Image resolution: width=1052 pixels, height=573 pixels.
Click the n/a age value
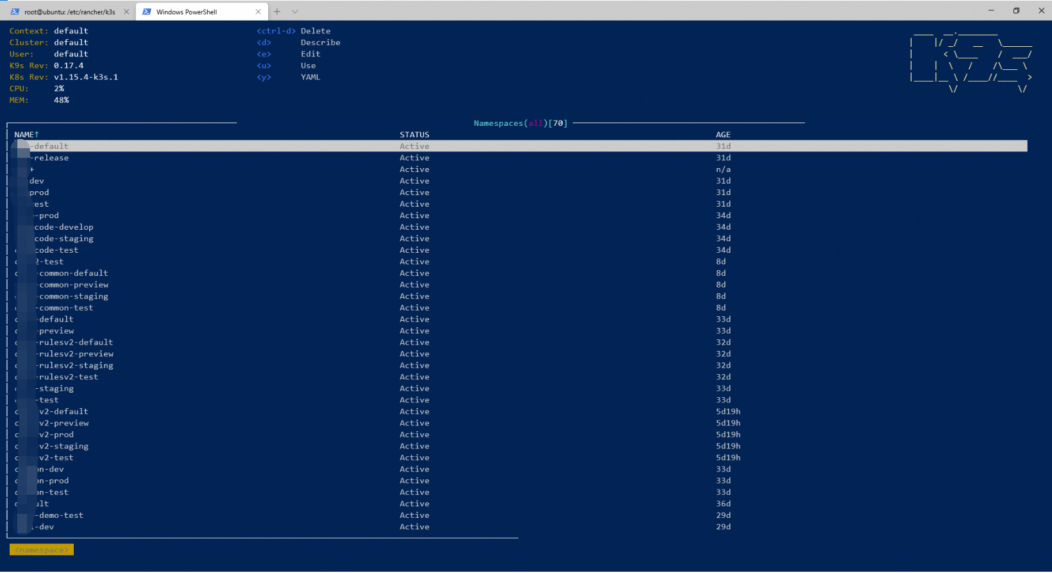(723, 169)
